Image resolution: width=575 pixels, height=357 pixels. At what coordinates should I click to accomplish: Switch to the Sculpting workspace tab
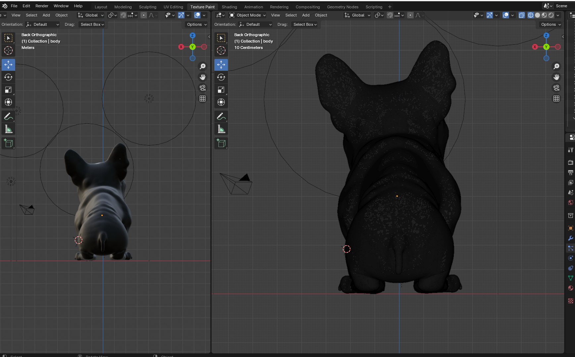tap(147, 7)
